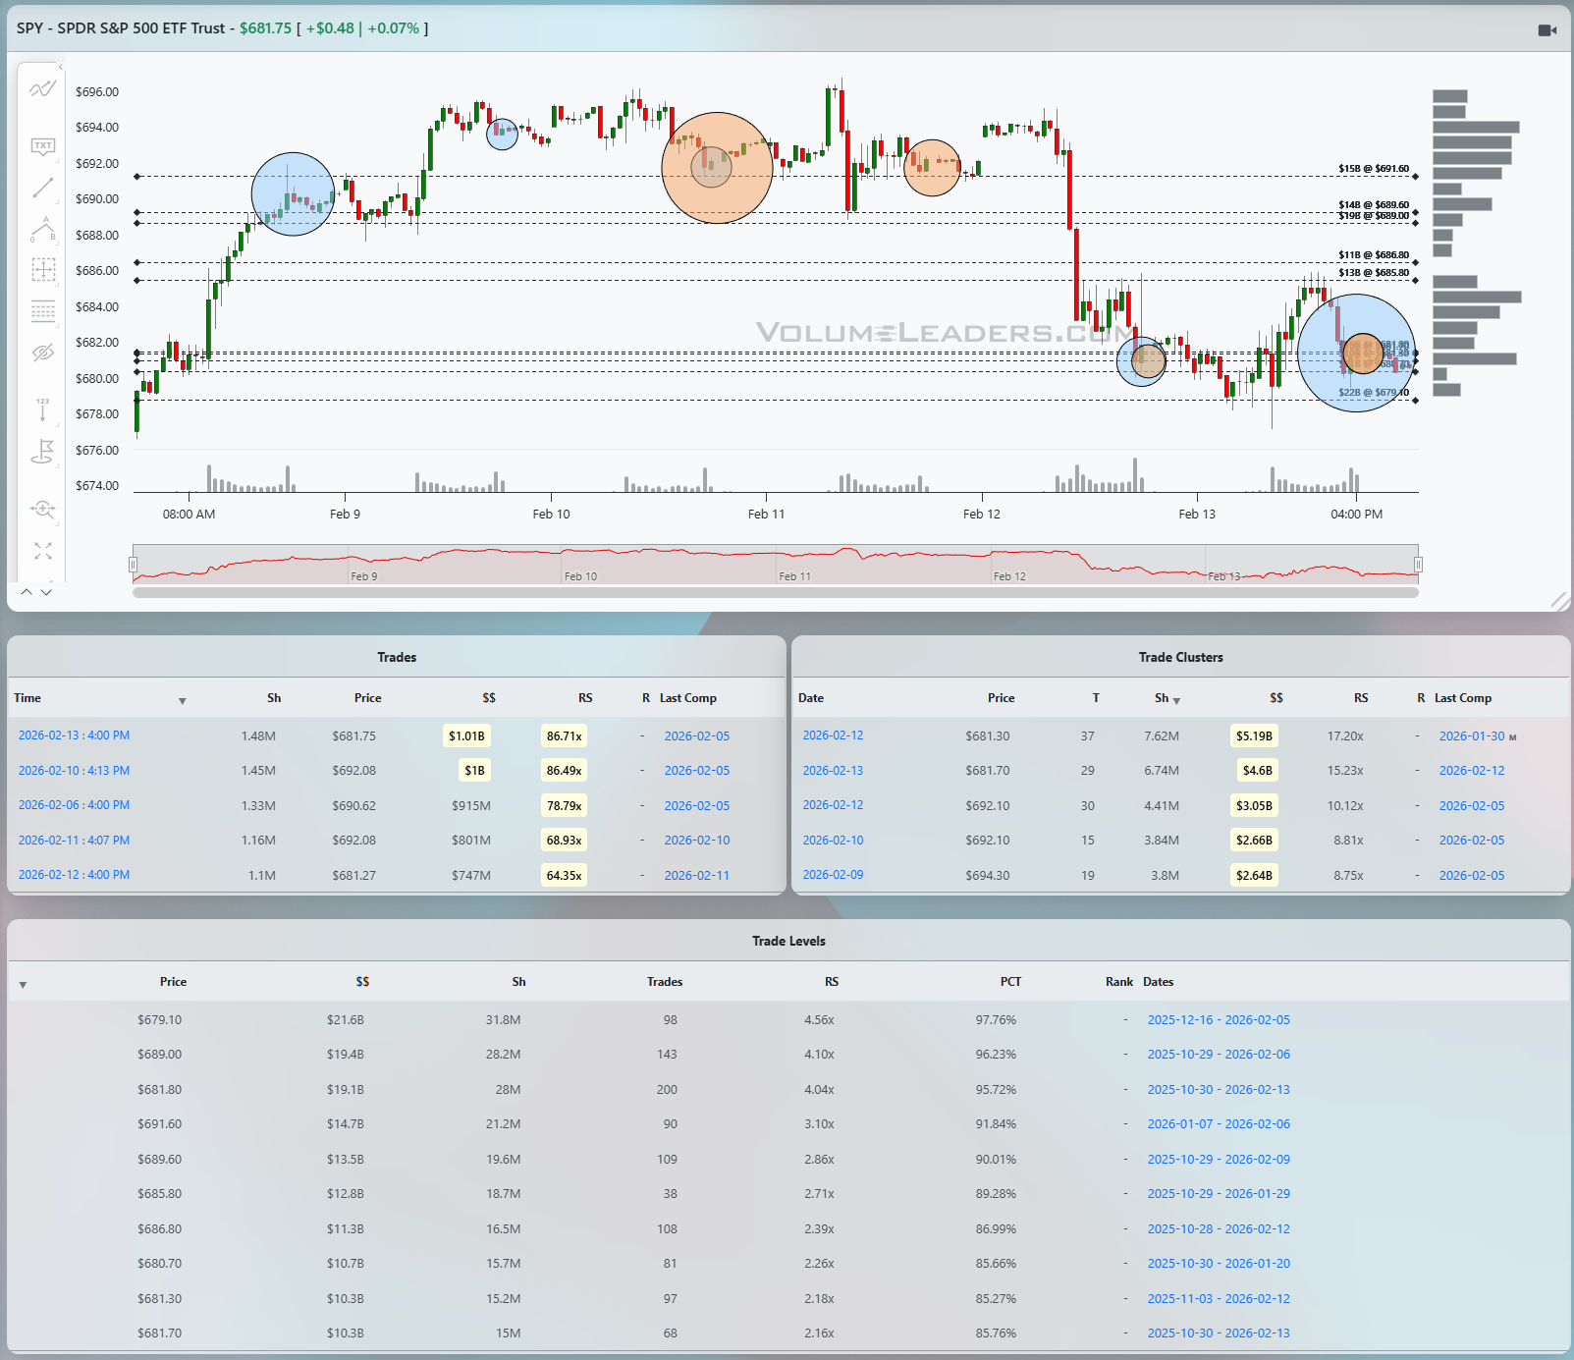Open dates 2025-10-28 - 2026-02-12 level
The image size is (1574, 1360).
1219,1229
